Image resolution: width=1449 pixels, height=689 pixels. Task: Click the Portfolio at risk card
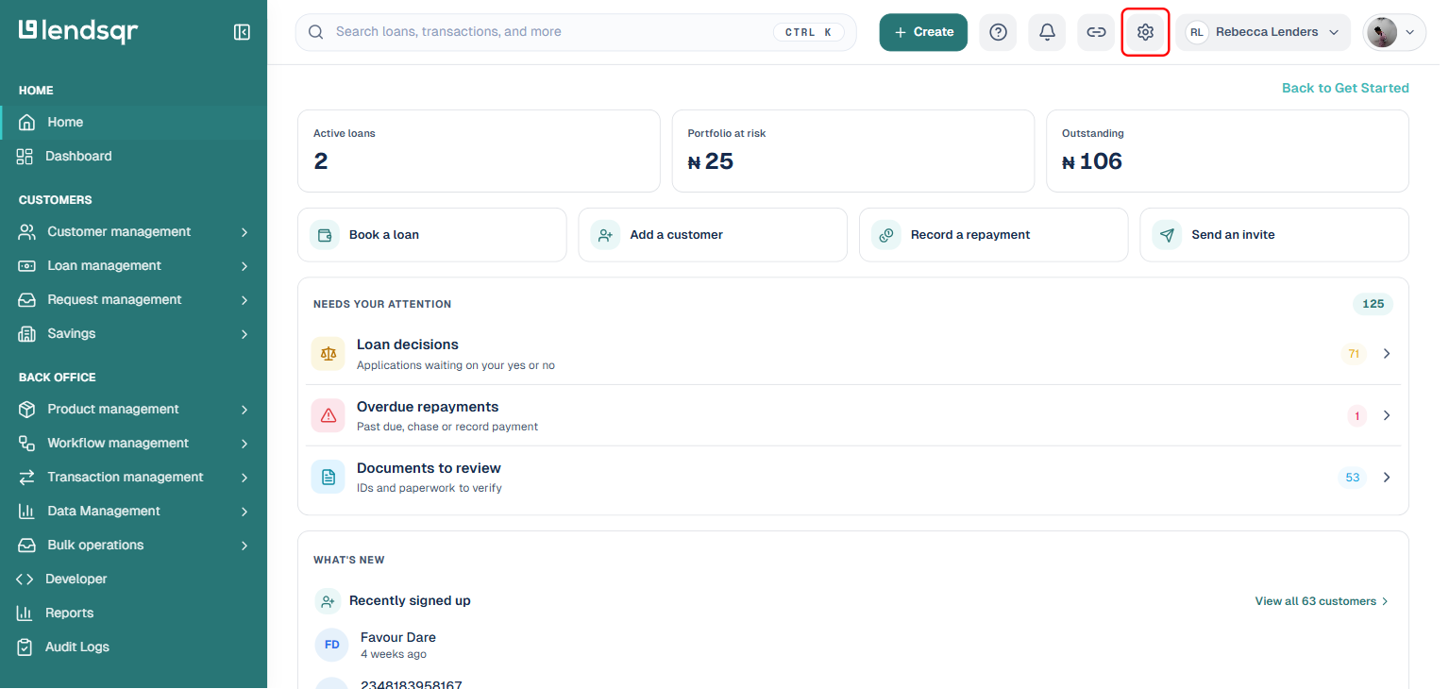point(853,151)
